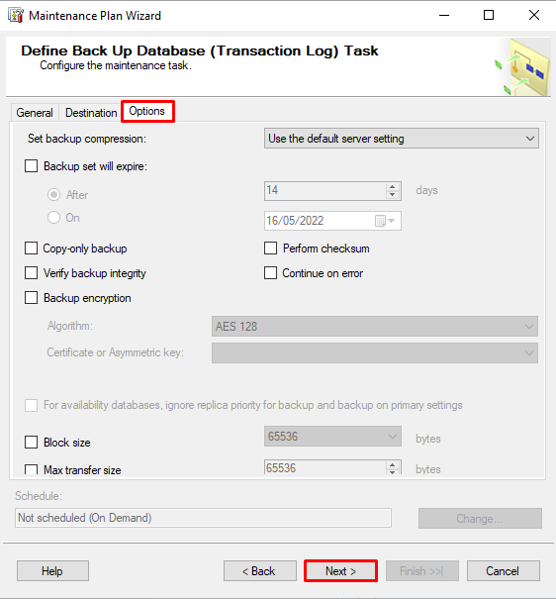
Task: Switch to the General tab
Action: pos(35,113)
